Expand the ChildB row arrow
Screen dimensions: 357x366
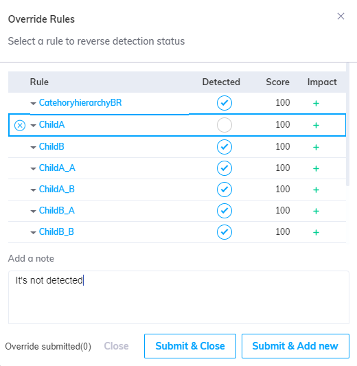tap(34, 148)
